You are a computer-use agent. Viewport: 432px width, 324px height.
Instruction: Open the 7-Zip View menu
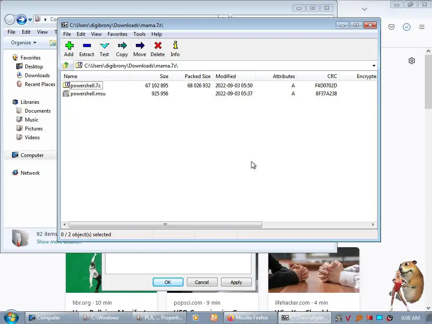(x=97, y=34)
